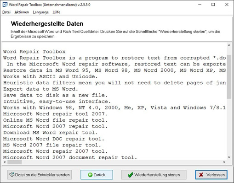The image size is (234, 183).
Task: Exit via the Verlassen button
Action: 211,175
